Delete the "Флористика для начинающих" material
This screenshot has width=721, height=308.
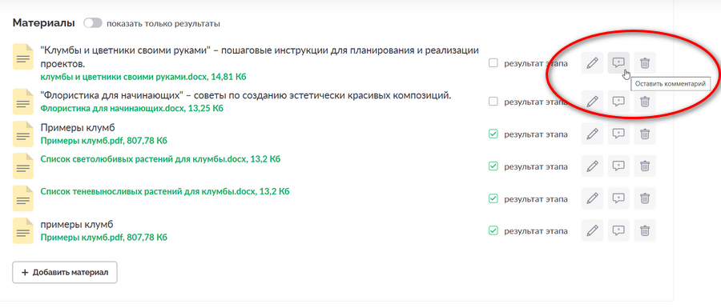point(645,102)
